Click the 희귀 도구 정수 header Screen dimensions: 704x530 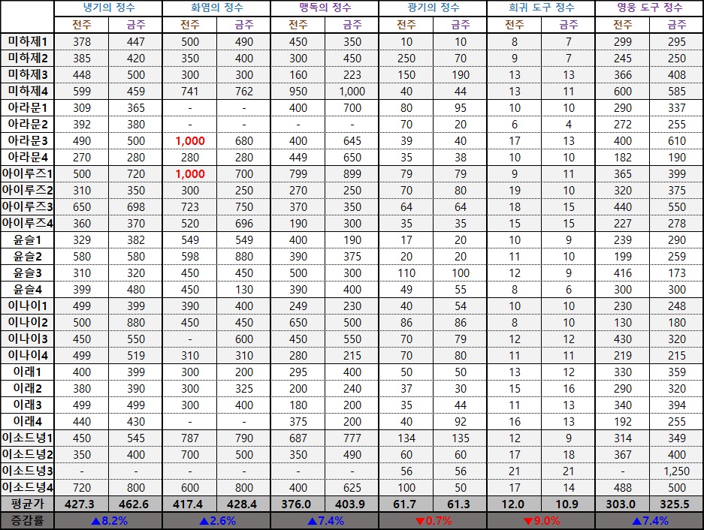(541, 8)
